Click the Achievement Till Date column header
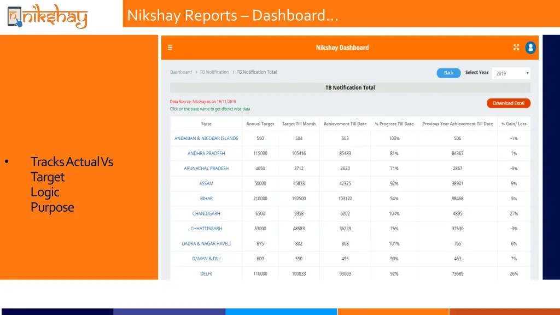The height and width of the screenshot is (315, 560). (345, 124)
